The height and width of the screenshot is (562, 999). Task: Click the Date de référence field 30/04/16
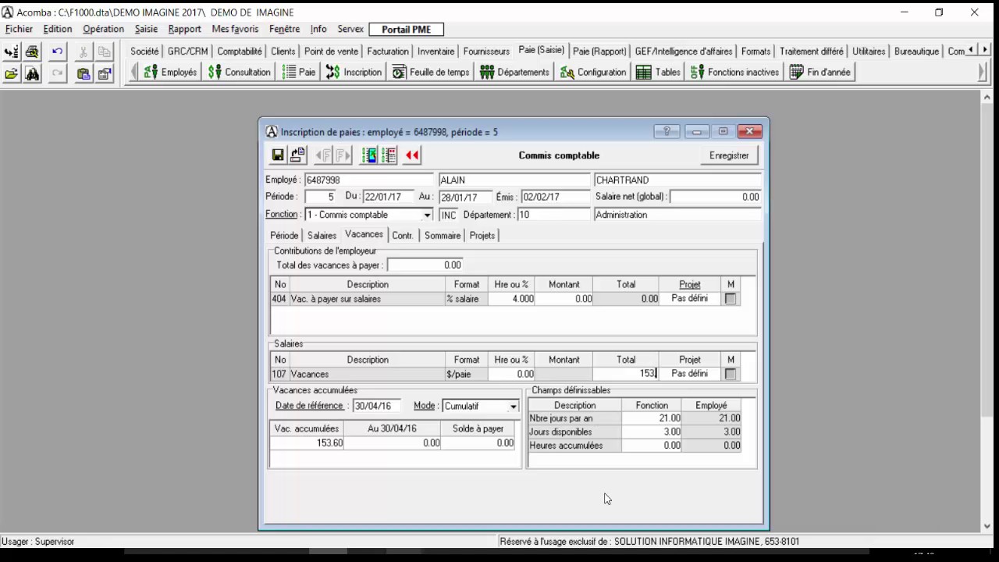pyautogui.click(x=378, y=406)
